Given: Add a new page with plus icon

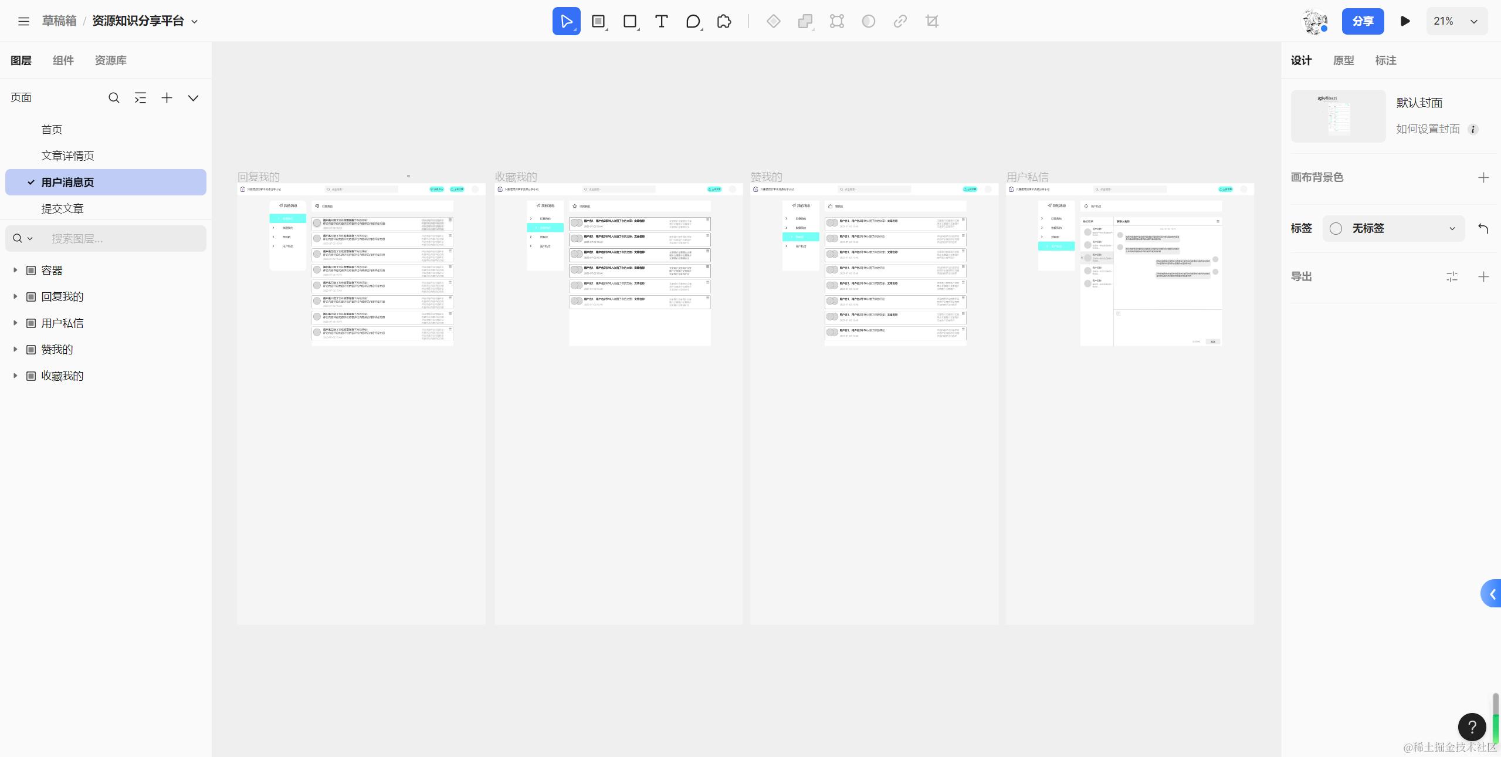Looking at the screenshot, I should coord(167,97).
